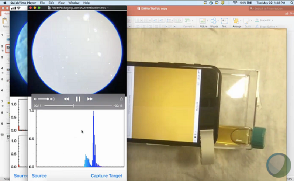The width and height of the screenshot is (294, 181).
Task: Open the QuickTime Player application menu
Action: pos(23,3)
